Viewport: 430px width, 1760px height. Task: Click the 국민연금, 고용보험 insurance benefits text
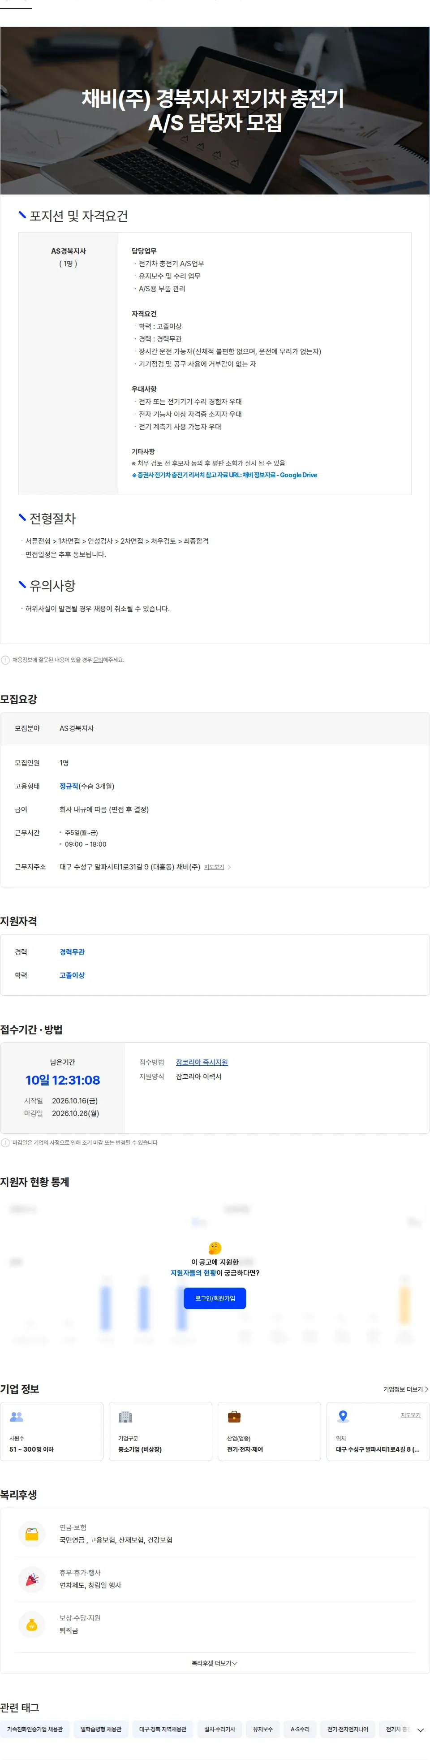116,1540
